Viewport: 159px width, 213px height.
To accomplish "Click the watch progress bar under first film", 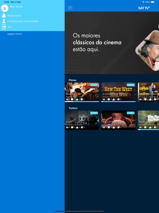I will click(82, 102).
